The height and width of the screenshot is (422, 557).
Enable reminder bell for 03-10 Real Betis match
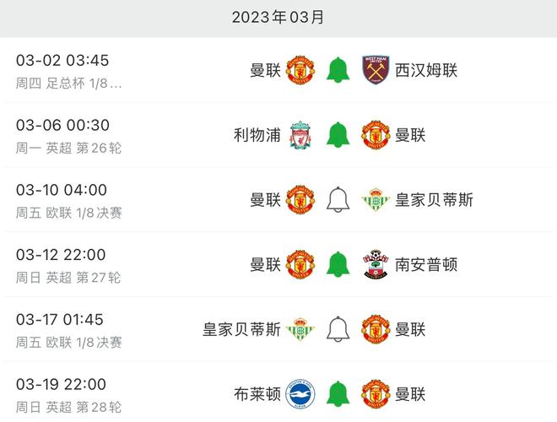coord(338,199)
